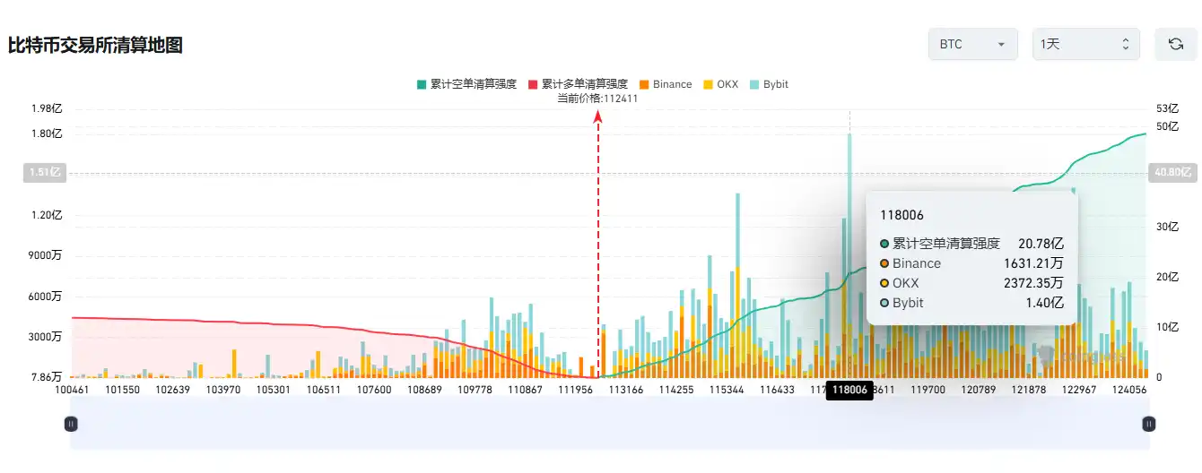
Task: Click the refresh icon button
Action: coord(1175,44)
